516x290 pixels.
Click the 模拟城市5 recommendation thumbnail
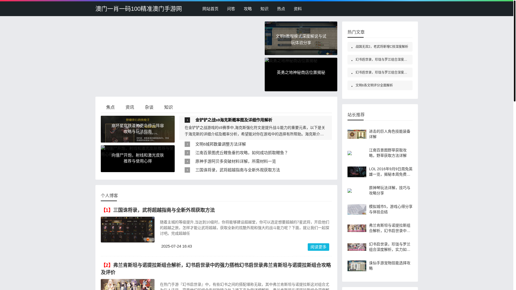click(357, 209)
